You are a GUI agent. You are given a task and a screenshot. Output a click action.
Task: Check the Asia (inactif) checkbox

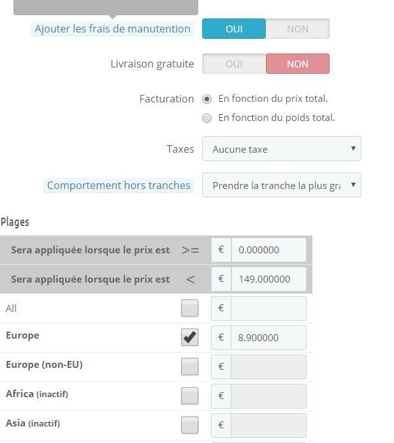[189, 425]
